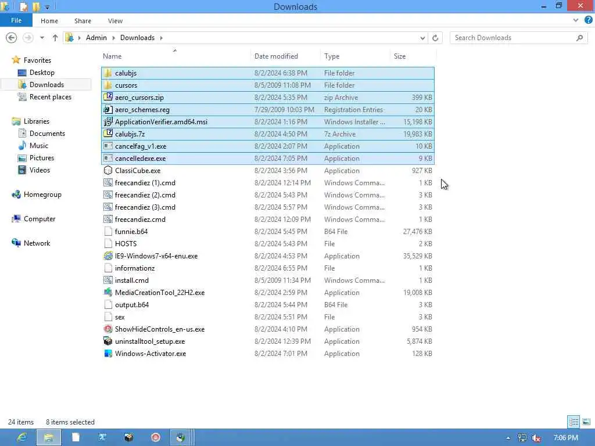This screenshot has width=595, height=446.
Task: Click the aero_cursors.zip archive icon
Action: [x=107, y=98]
